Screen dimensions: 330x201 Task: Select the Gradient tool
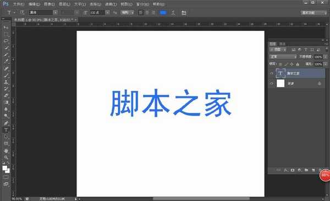[6, 102]
